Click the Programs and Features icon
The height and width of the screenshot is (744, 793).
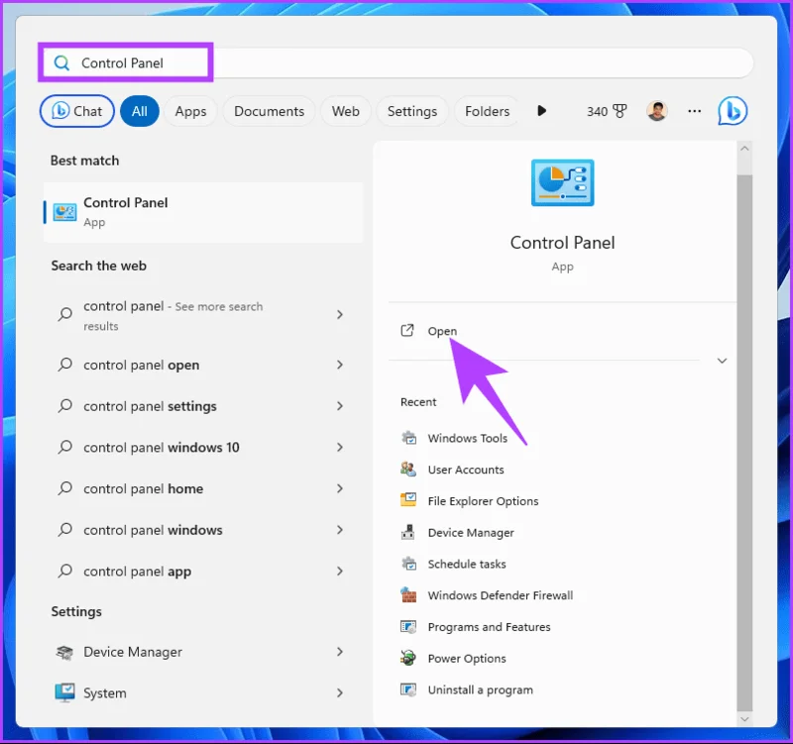point(408,627)
